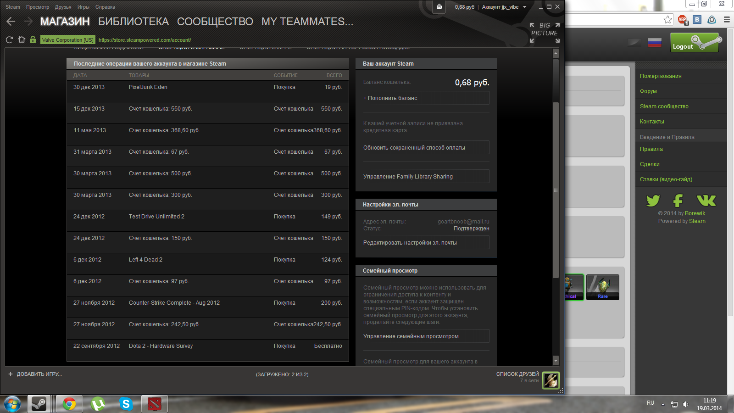
Task: Click the green secure padlock icon
Action: coord(33,39)
